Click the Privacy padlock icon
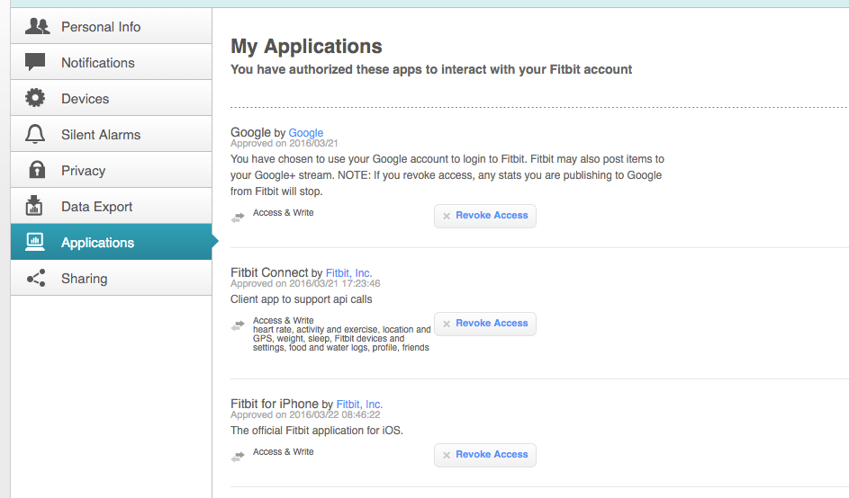Viewport: 849px width, 498px height. tap(36, 170)
